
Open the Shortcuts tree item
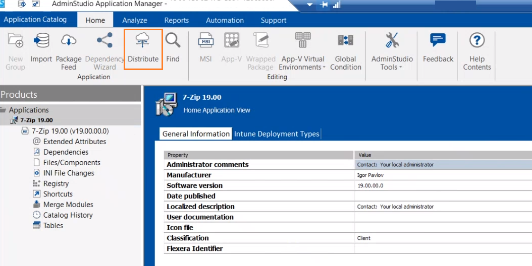coord(58,194)
